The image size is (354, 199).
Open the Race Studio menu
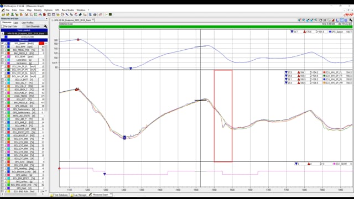pos(67,10)
